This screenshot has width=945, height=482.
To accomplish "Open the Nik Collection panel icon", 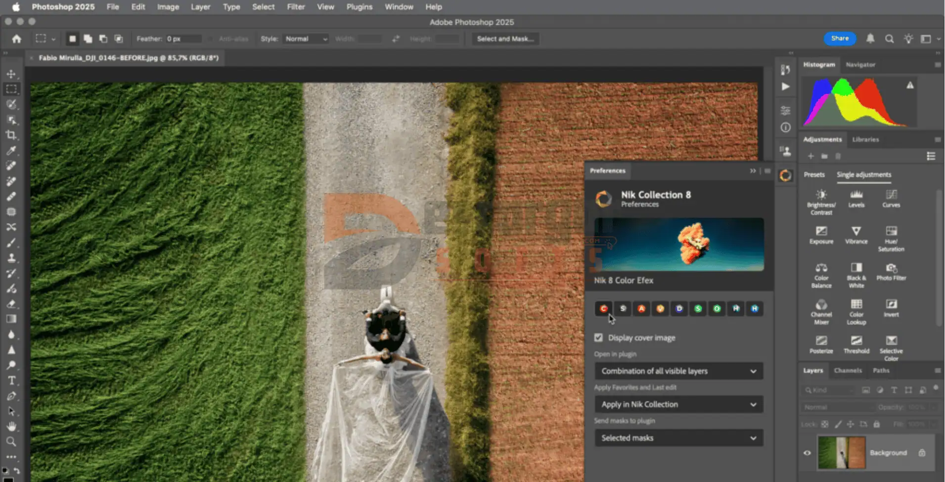I will (785, 176).
